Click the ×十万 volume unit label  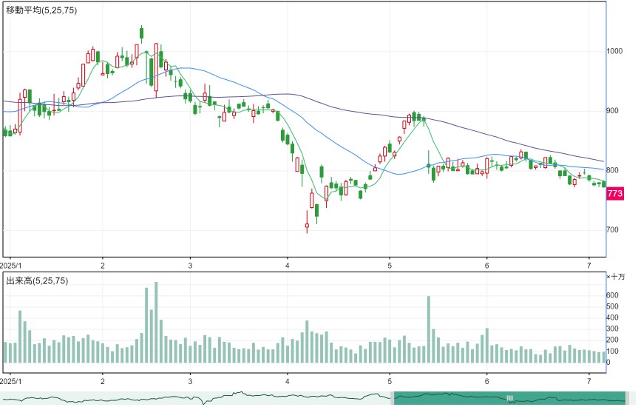pyautogui.click(x=616, y=277)
